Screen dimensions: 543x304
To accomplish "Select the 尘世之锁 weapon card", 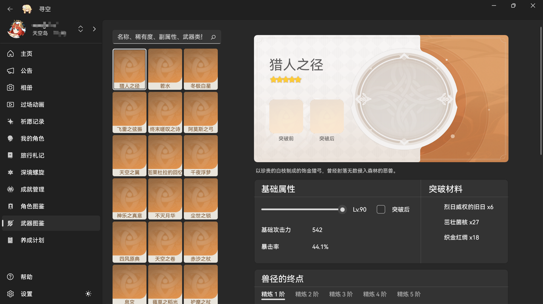I will pos(201,199).
